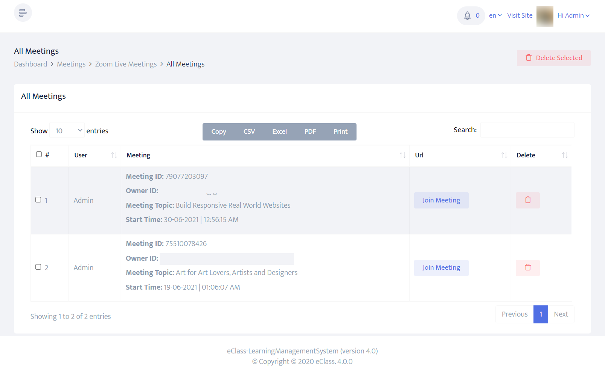Click the trash icon for the Art meeting row
The width and height of the screenshot is (605, 376).
(527, 268)
